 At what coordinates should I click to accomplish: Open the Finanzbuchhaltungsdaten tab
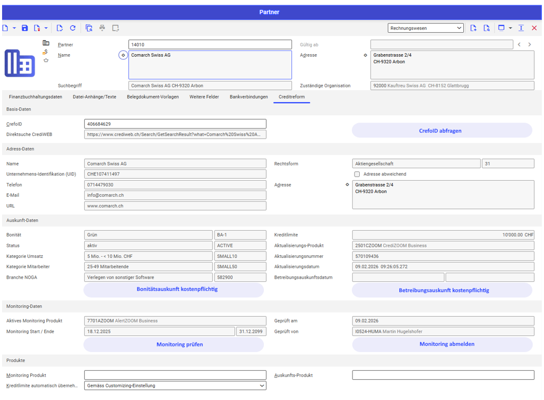pyautogui.click(x=35, y=97)
